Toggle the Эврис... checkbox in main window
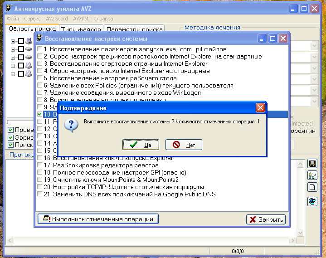 [10, 138]
